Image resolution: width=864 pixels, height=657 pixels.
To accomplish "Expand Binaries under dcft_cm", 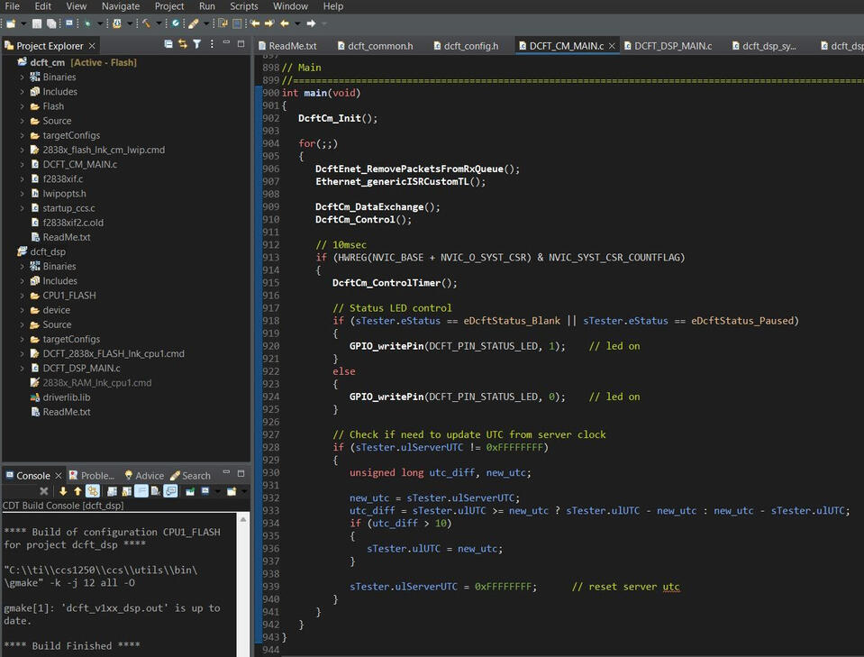I will point(22,78).
